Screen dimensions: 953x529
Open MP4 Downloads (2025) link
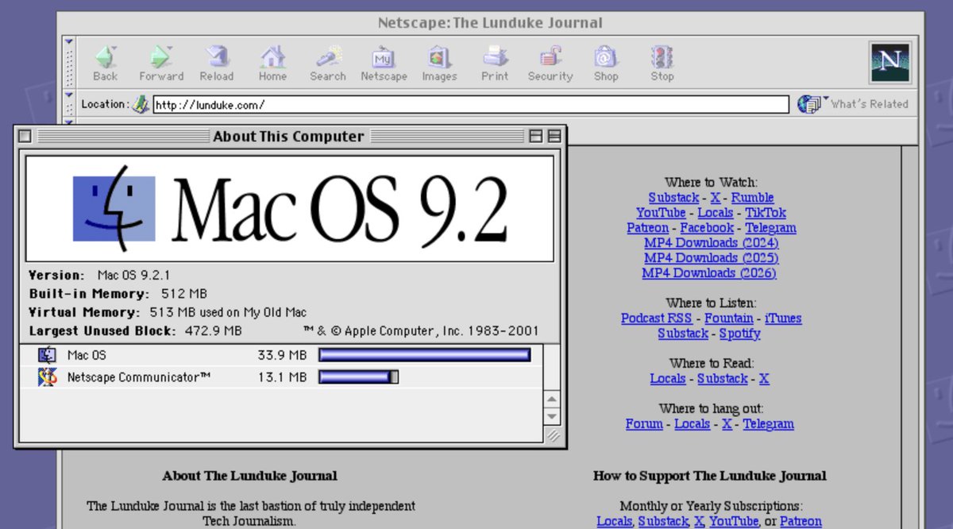712,258
